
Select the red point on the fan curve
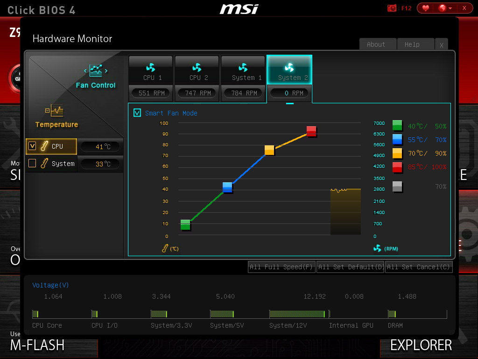click(311, 131)
